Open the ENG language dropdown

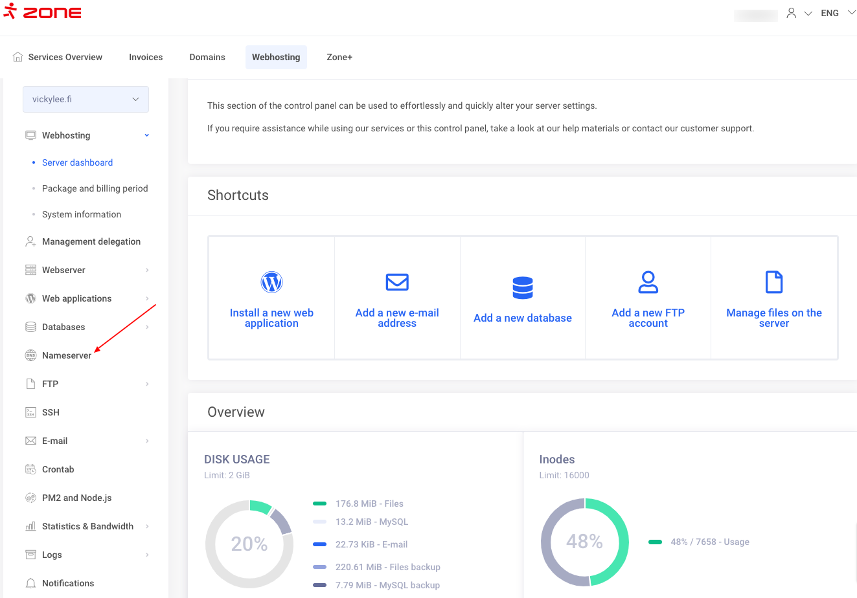pos(838,13)
